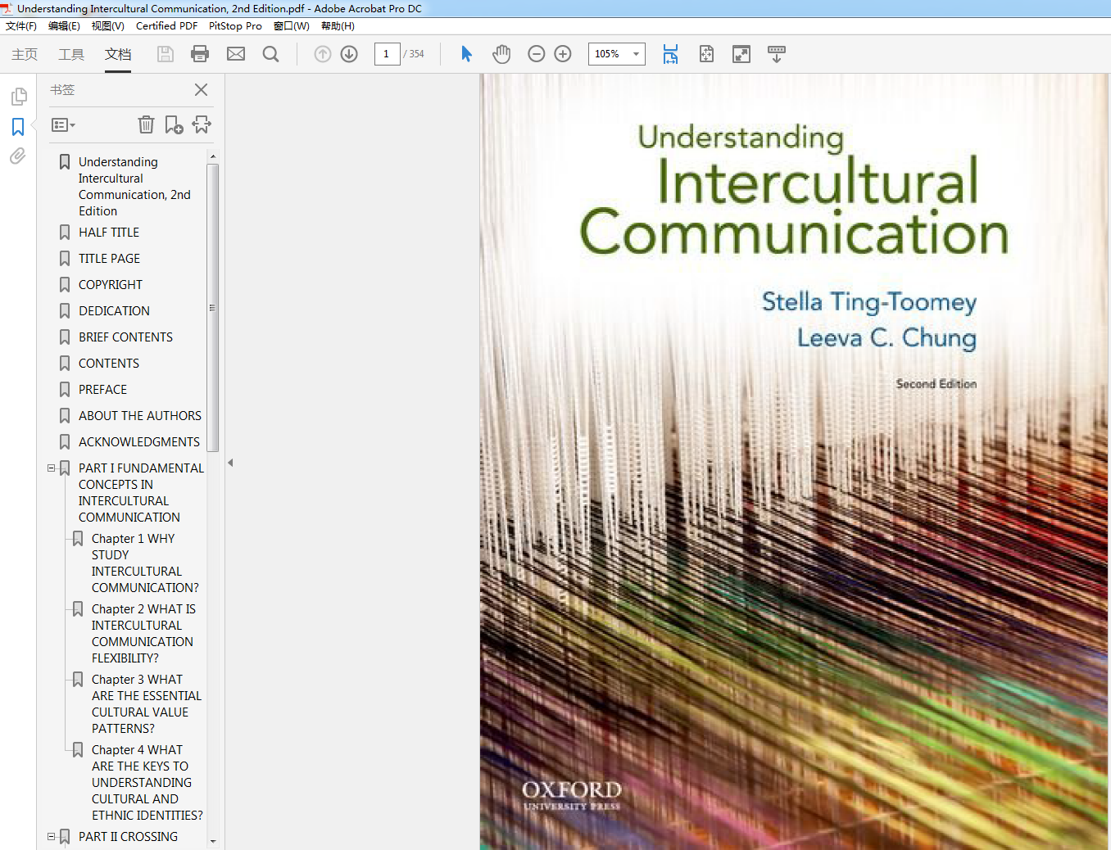Image resolution: width=1111 pixels, height=850 pixels.
Task: Click bookmarks scrollbar up arrow
Action: 213,156
